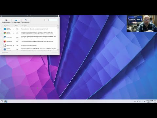Open the Software Centre window menu icon
The image size is (157, 118).
(1, 16)
